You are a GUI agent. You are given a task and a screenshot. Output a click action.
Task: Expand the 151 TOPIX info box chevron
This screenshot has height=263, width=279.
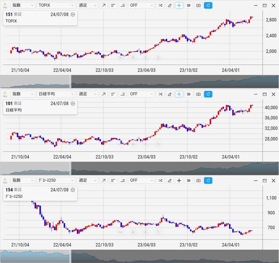(73, 15)
